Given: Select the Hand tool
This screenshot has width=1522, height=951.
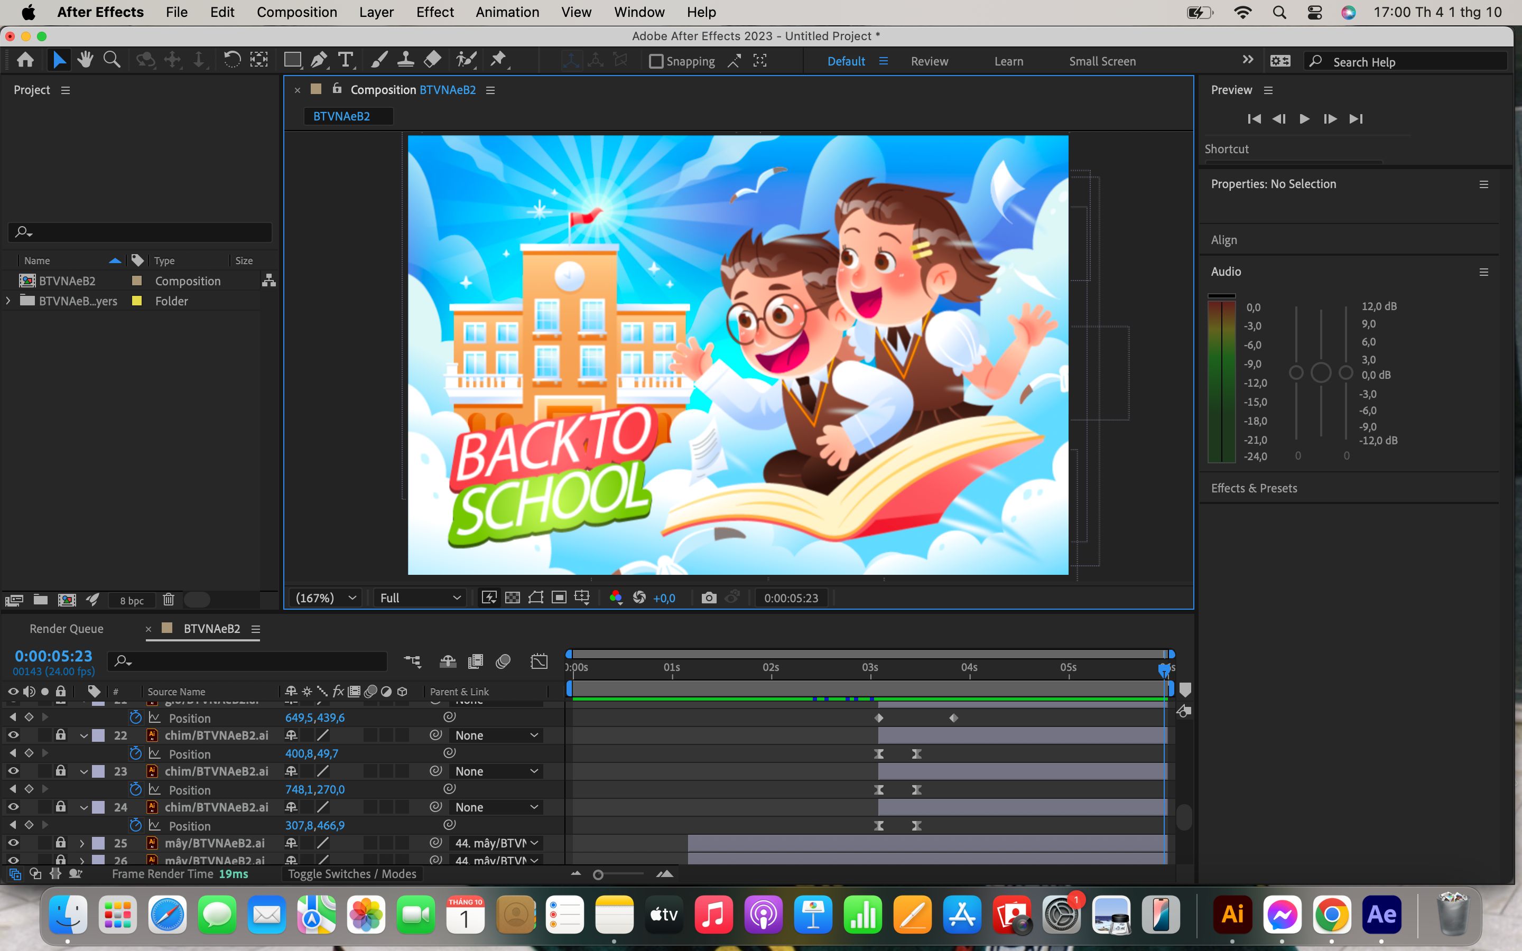Looking at the screenshot, I should click(85, 60).
